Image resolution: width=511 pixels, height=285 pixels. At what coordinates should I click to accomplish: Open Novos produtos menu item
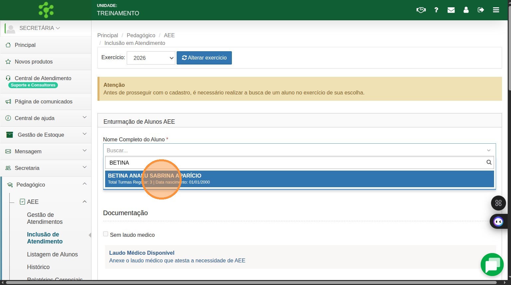pos(34,62)
